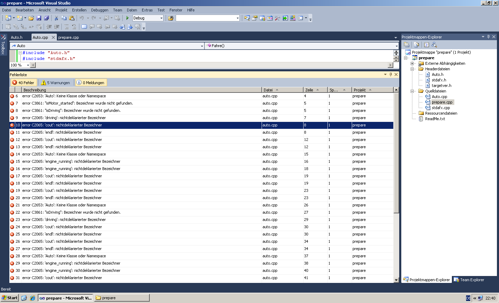Toggle a bookmark on current line icon
The width and height of the screenshot is (499, 303).
pos(84,27)
